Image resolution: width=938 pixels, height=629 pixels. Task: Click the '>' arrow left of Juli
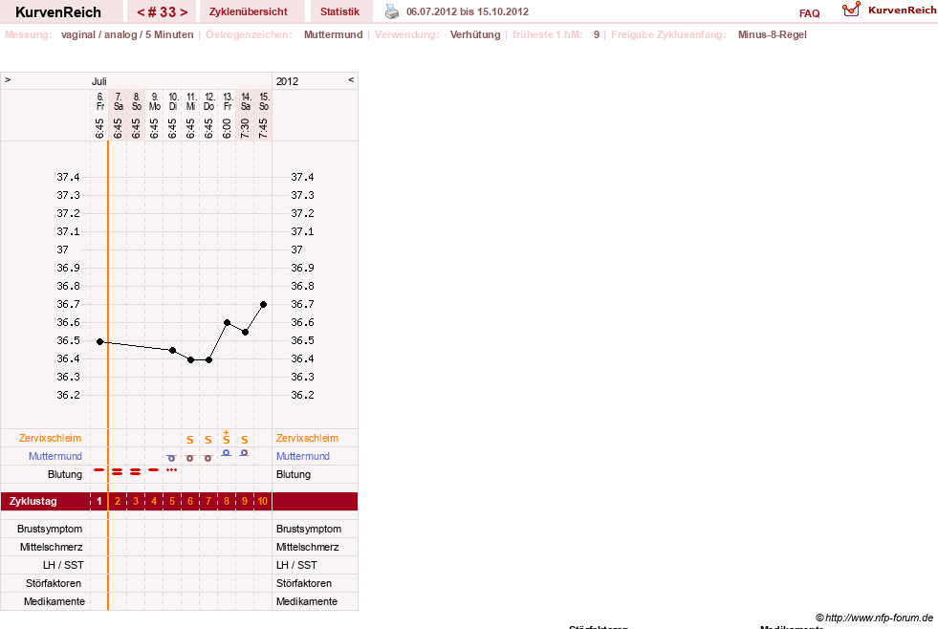pos(8,80)
